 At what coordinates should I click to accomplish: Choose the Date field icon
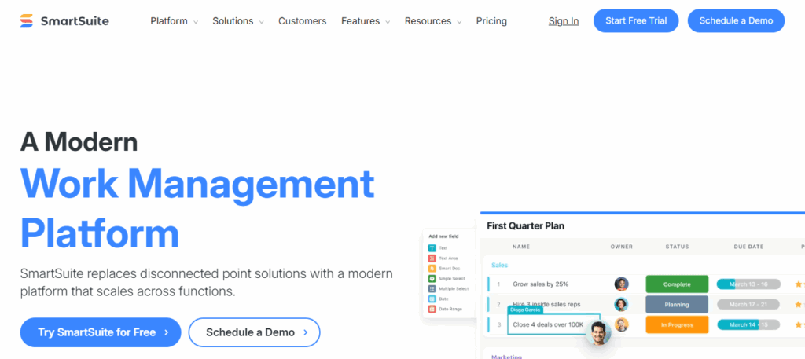[x=432, y=299]
